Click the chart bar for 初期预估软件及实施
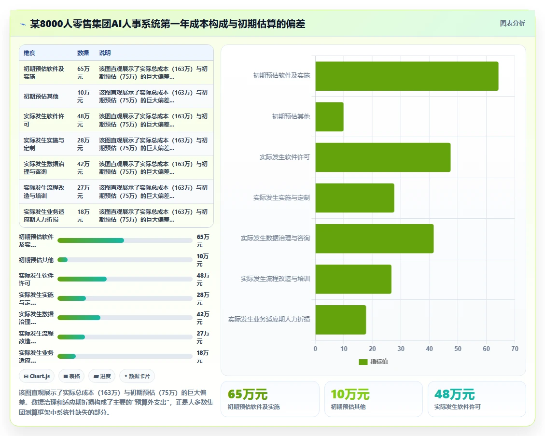Screen dimensions: 545x436 [406, 76]
